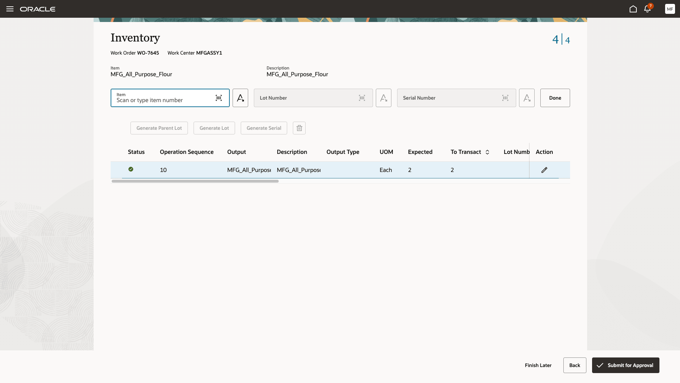Click the Output Type column header
This screenshot has height=383, width=680.
click(x=343, y=152)
